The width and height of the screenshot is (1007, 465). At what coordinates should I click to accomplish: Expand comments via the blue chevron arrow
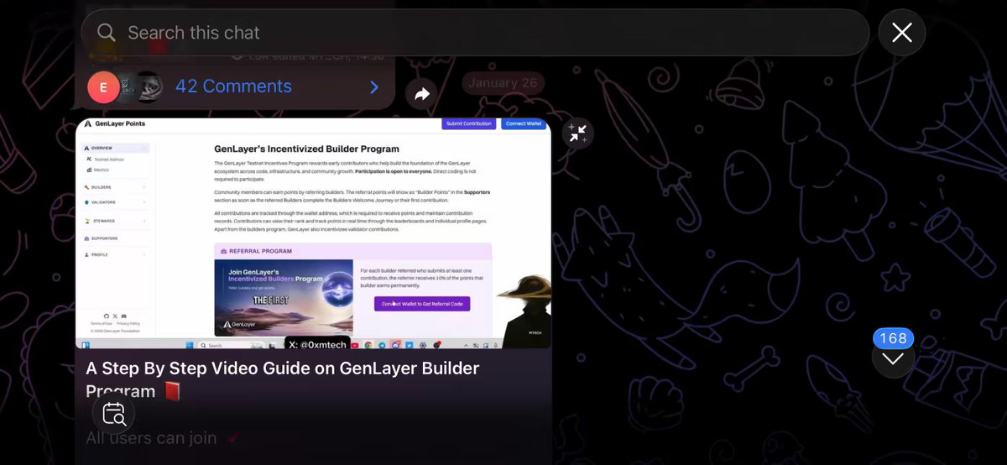pyautogui.click(x=374, y=87)
